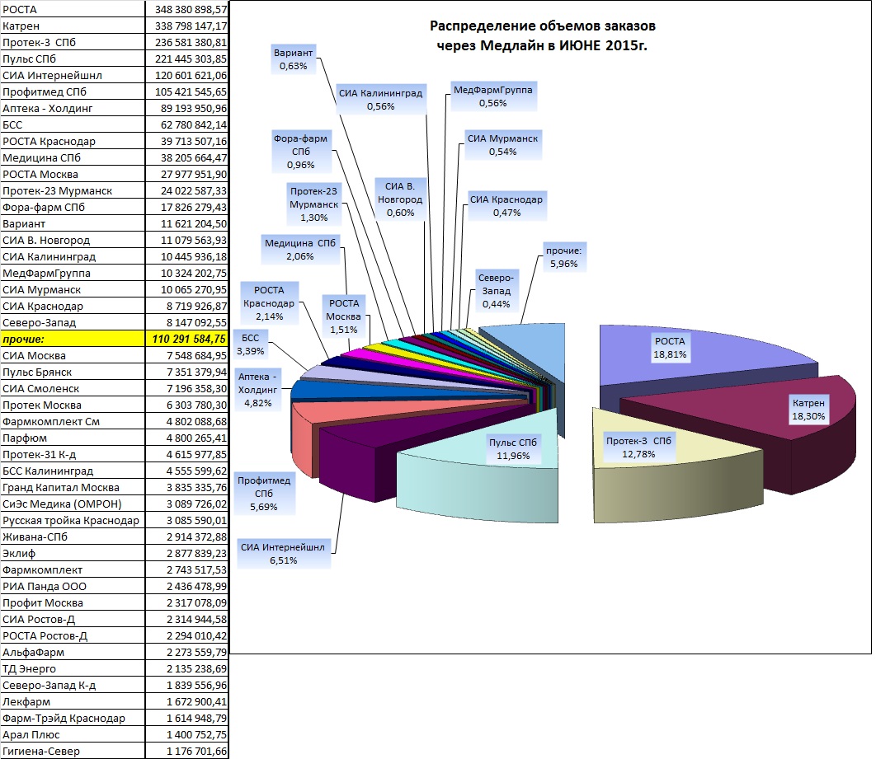The height and width of the screenshot is (759, 876).
Task: Select table cell "Протек-23 Мурманск"
Action: tap(73, 191)
